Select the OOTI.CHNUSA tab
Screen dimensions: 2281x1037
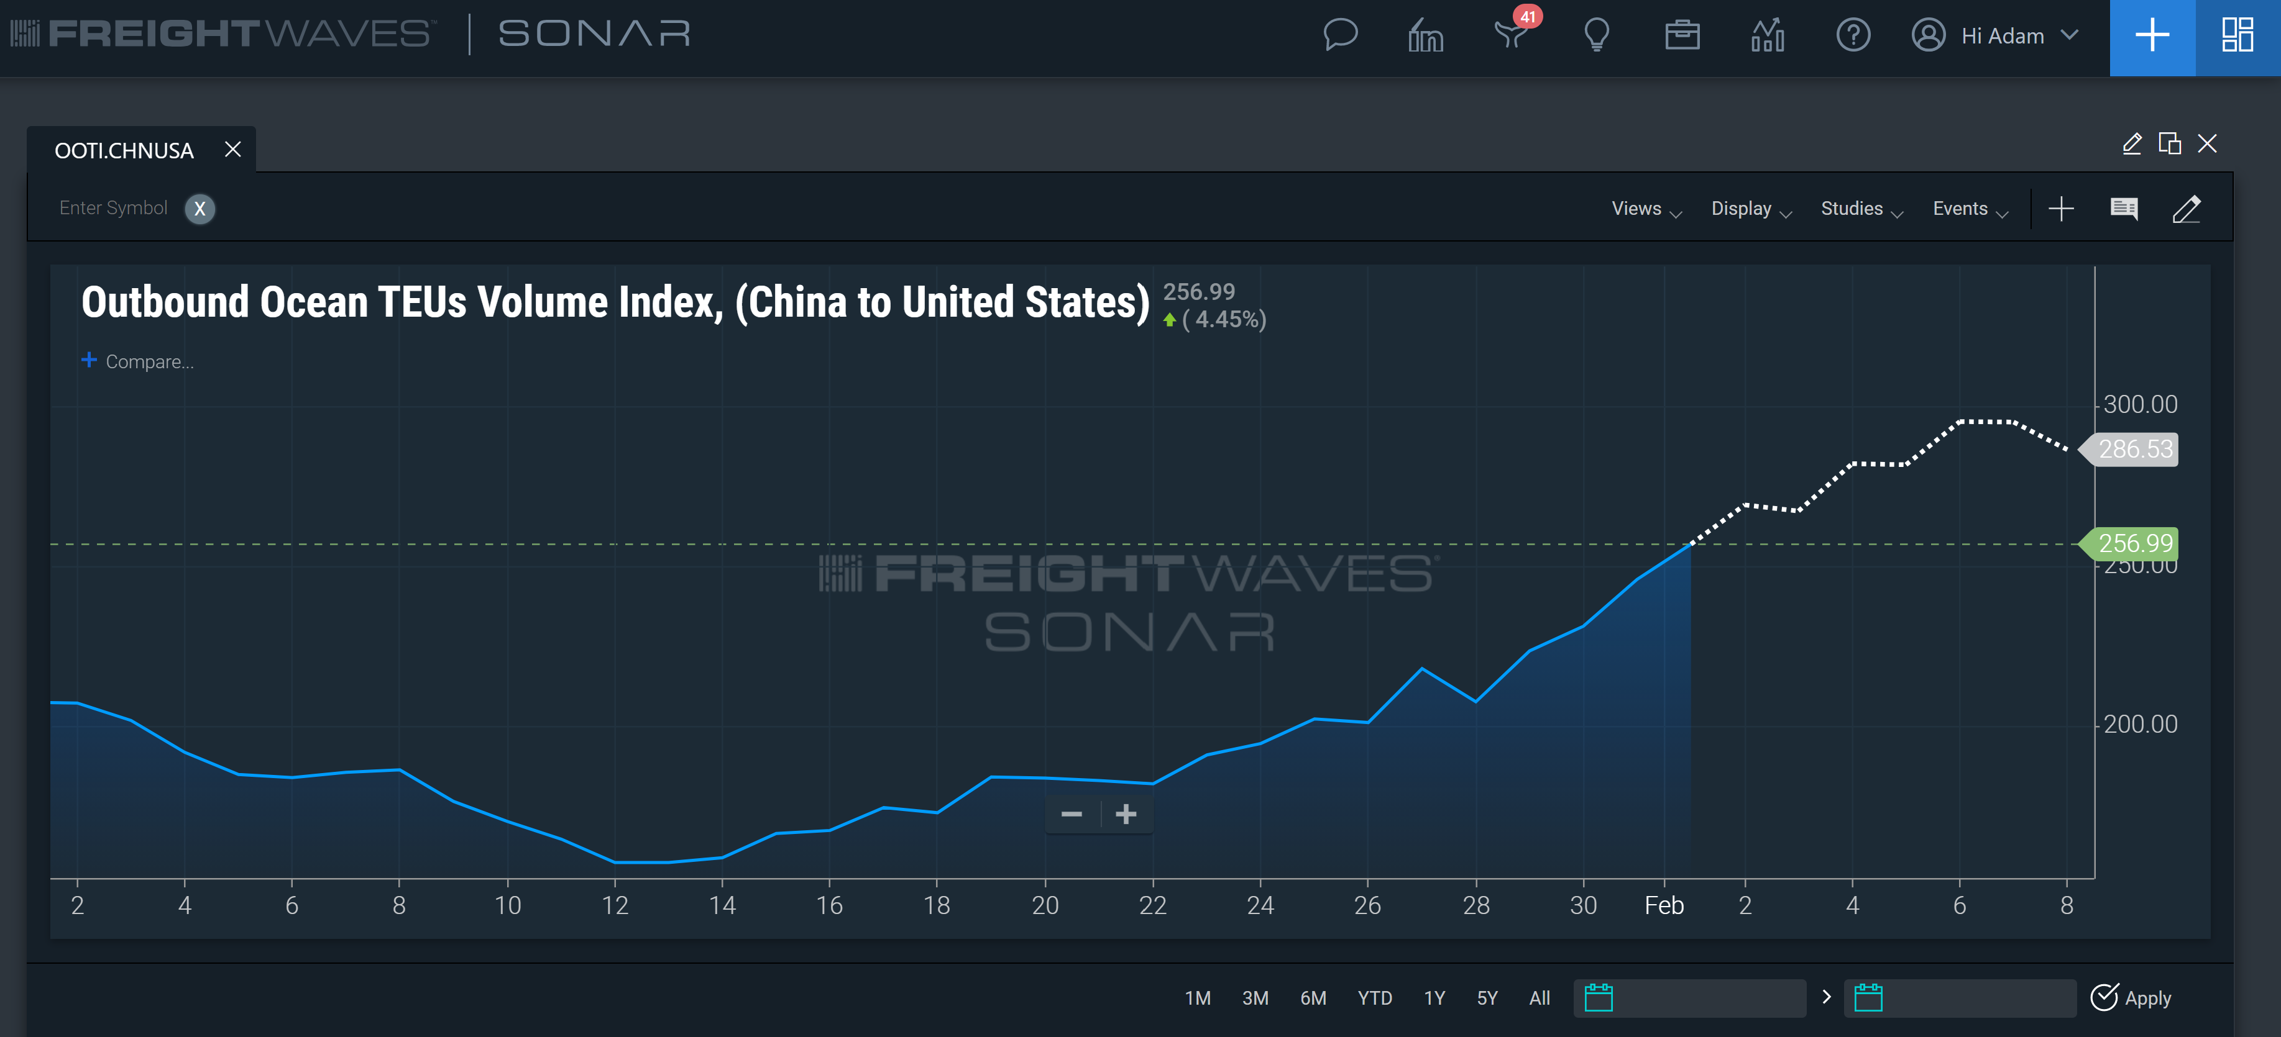pos(124,150)
